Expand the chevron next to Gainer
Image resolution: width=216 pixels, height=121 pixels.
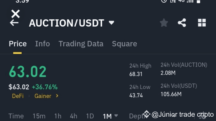pyautogui.click(x=57, y=96)
